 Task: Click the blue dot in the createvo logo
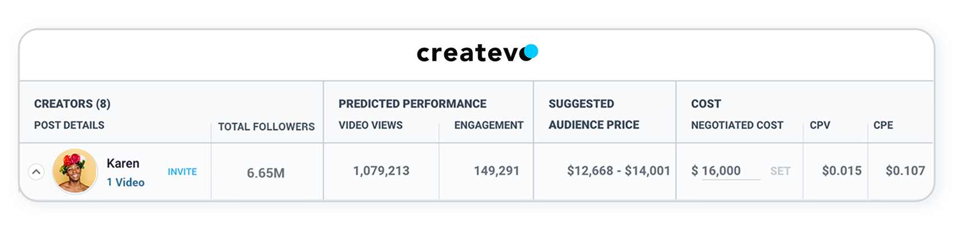click(530, 51)
